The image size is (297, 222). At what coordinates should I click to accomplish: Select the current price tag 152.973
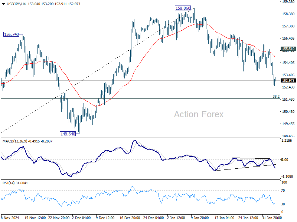(x=288, y=81)
